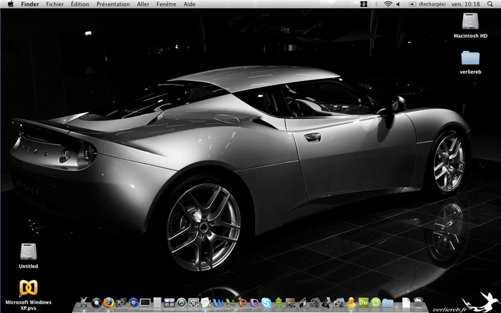The image size is (501, 313).
Task: Select the verliereb folder on desktop
Action: (x=470, y=62)
